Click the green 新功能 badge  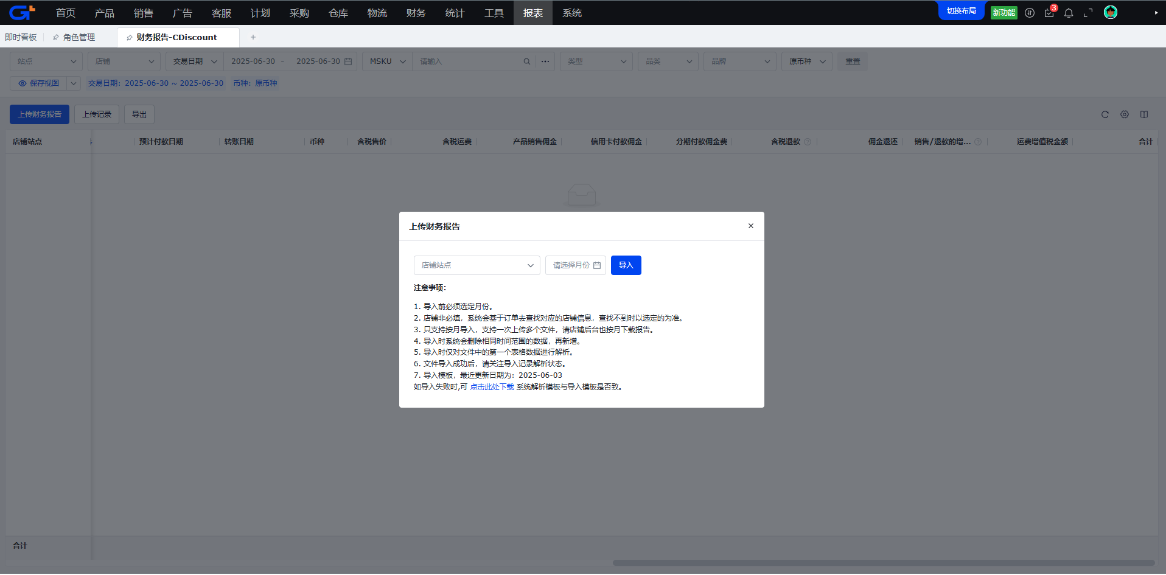(1004, 12)
